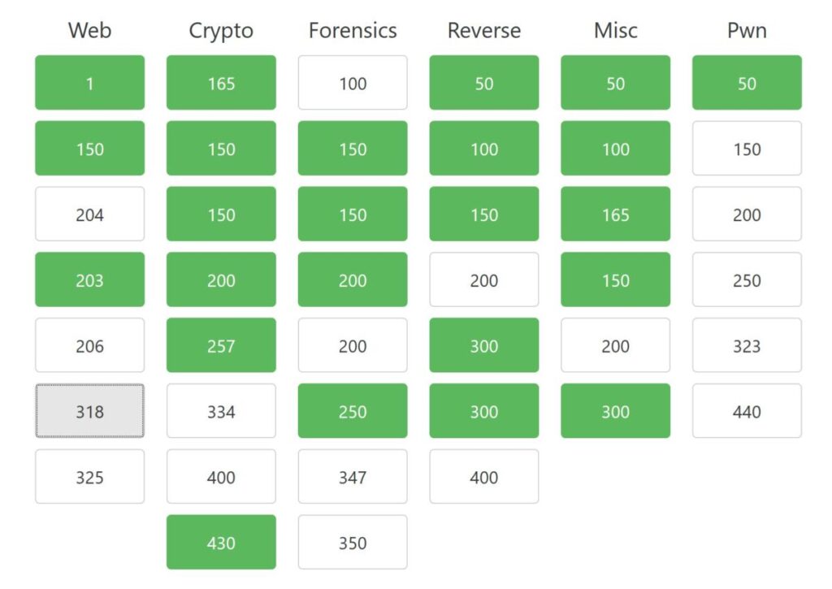Select the 50-point Reverse challenge

click(484, 82)
